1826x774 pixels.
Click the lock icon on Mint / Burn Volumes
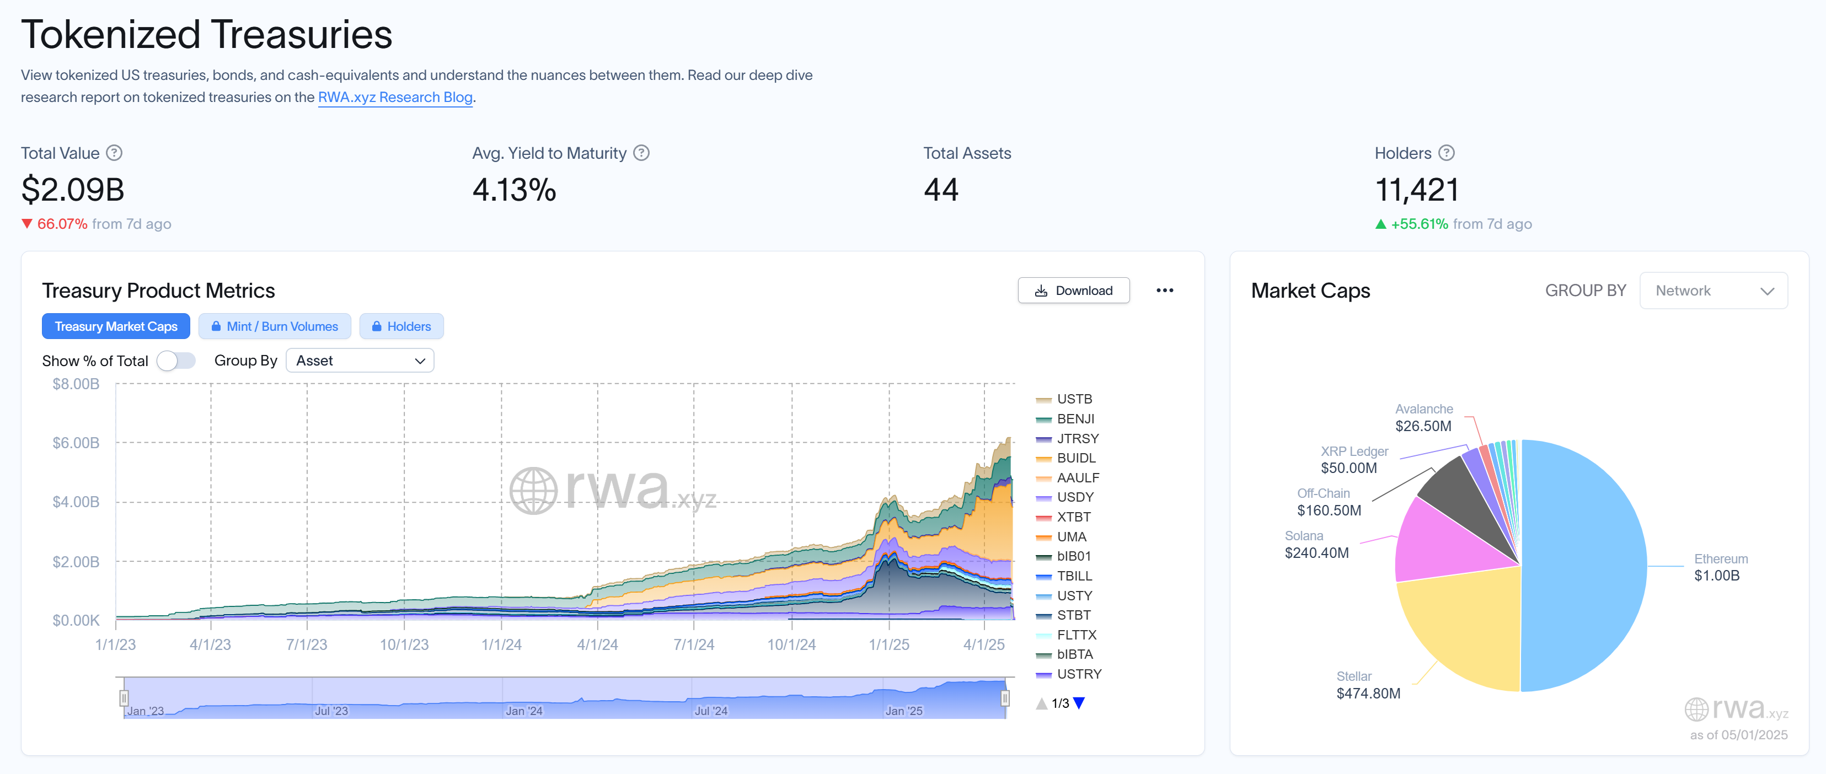217,326
